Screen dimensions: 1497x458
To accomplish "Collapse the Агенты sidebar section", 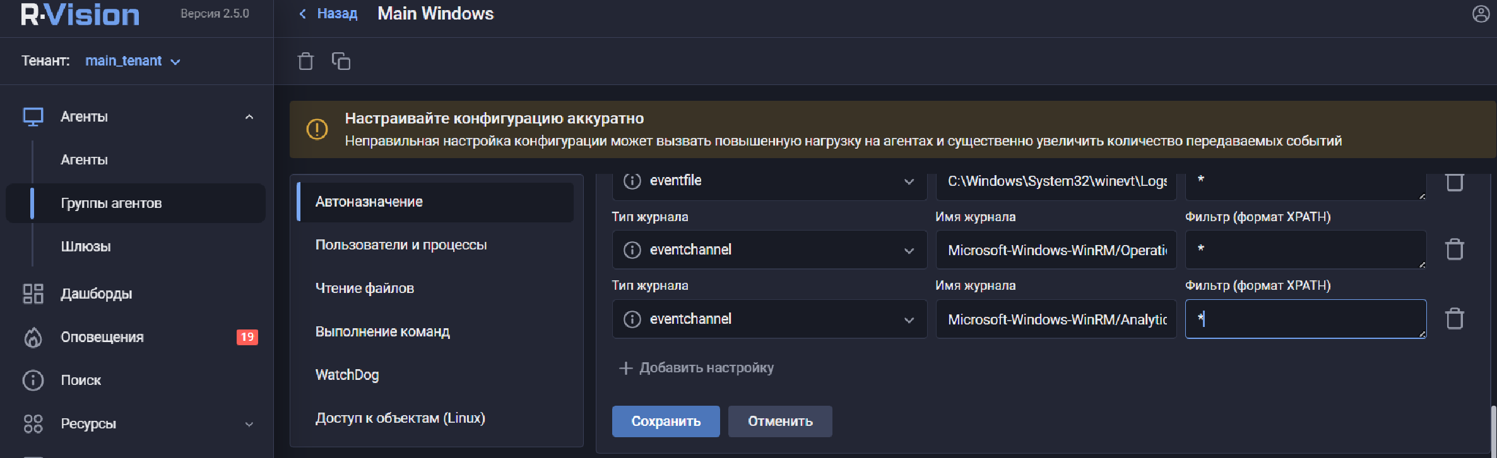I will click(x=249, y=117).
